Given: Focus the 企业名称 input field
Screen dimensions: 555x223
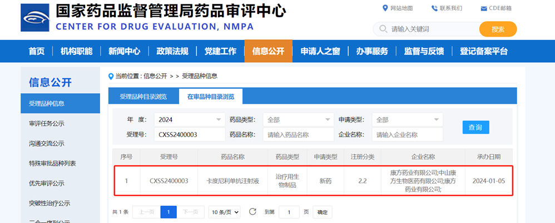Looking at the screenshot, I should point(407,134).
